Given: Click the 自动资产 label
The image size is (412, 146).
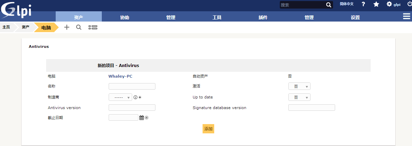Looking at the screenshot, I should pyautogui.click(x=200, y=76).
